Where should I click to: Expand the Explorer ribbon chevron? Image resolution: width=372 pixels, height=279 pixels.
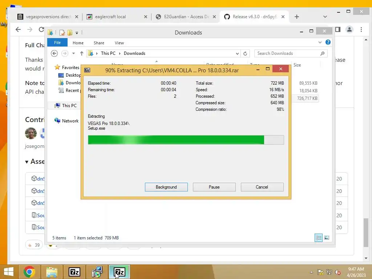pyautogui.click(x=320, y=42)
